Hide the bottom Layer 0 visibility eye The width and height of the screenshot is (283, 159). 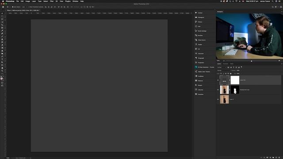click(218, 99)
